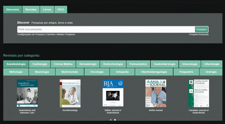Choose the Dermatologia category

tap(88, 64)
